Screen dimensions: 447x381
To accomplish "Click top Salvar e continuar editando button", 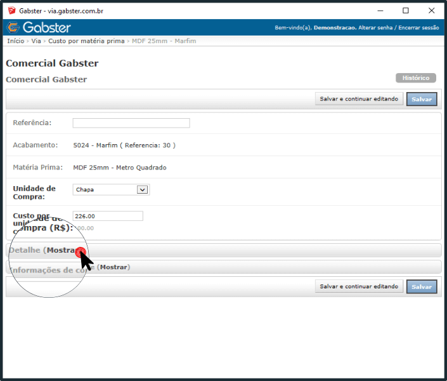I will 359,99.
